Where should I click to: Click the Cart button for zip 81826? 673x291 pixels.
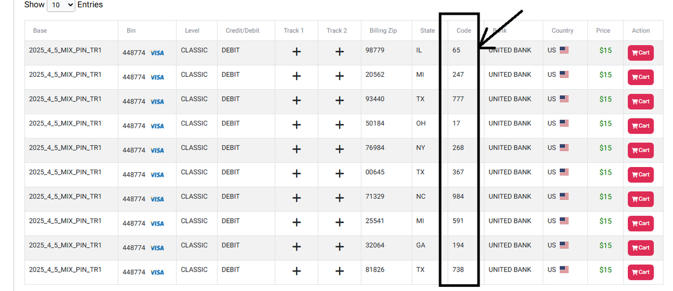[x=640, y=272]
